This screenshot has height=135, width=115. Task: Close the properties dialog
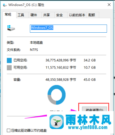[x=109, y=4]
